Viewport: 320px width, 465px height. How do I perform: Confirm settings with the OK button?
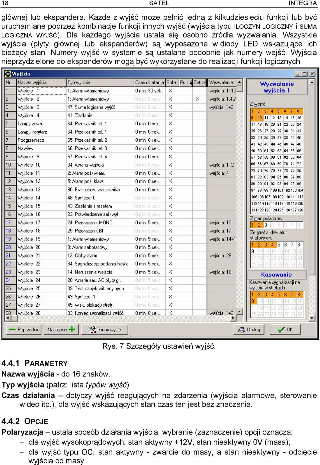285,330
